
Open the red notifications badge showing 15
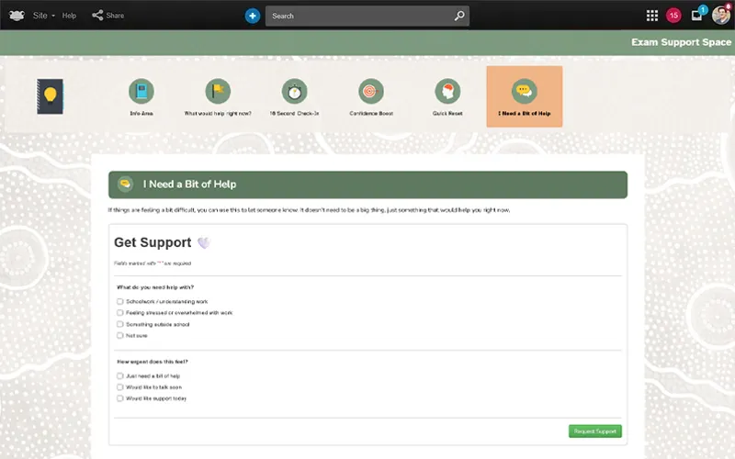point(673,16)
